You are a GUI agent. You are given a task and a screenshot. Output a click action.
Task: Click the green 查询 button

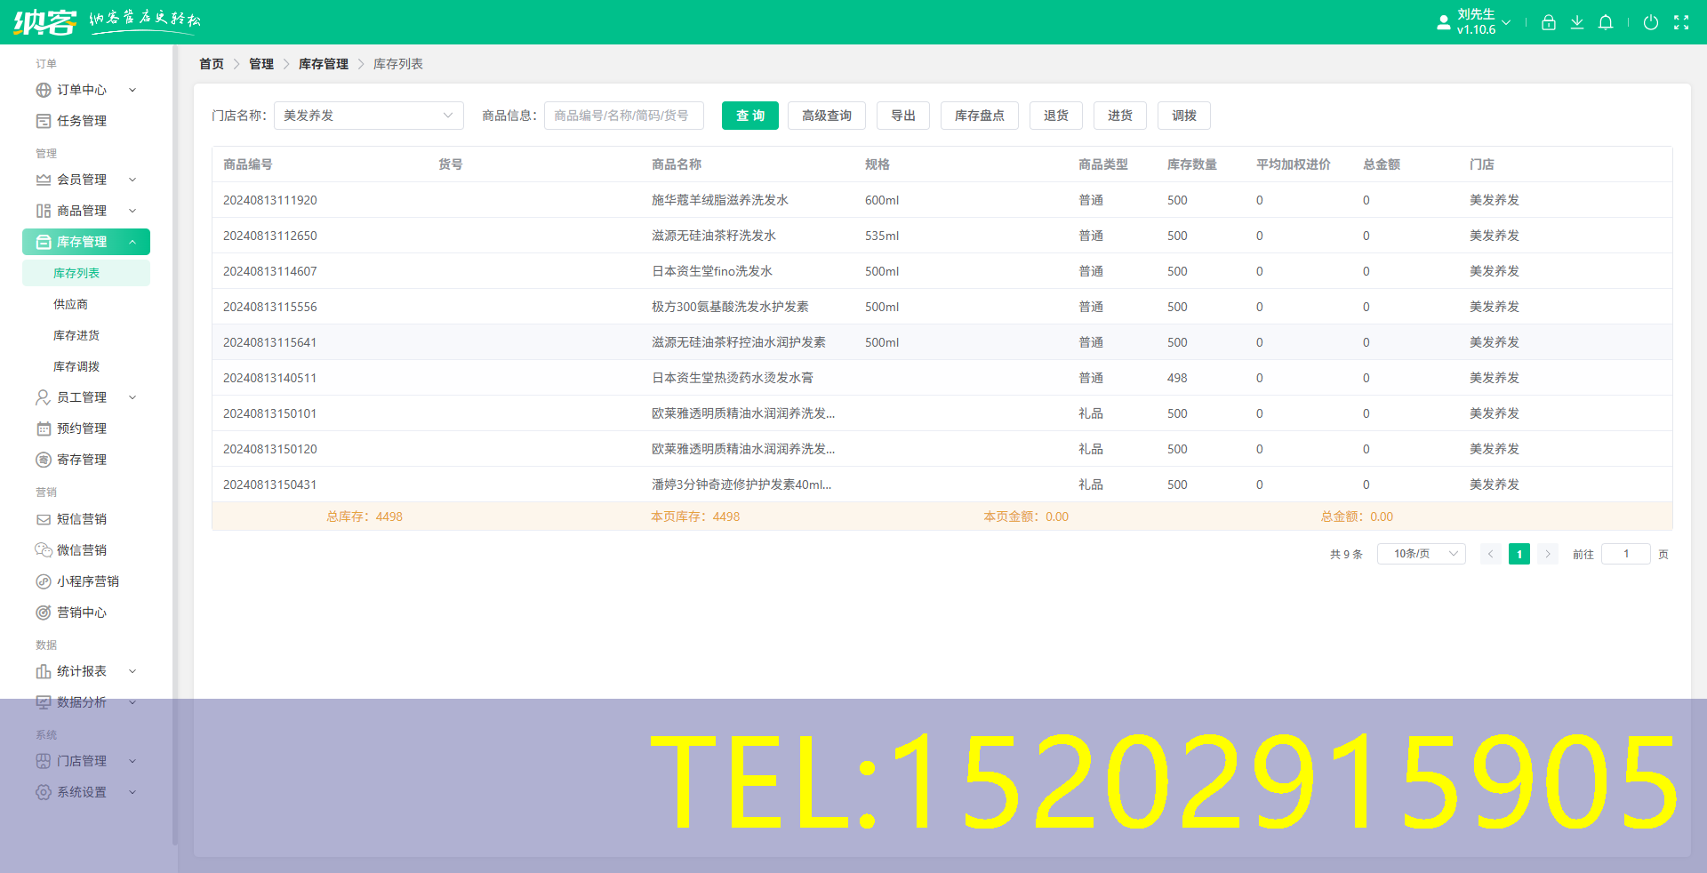pos(750,116)
